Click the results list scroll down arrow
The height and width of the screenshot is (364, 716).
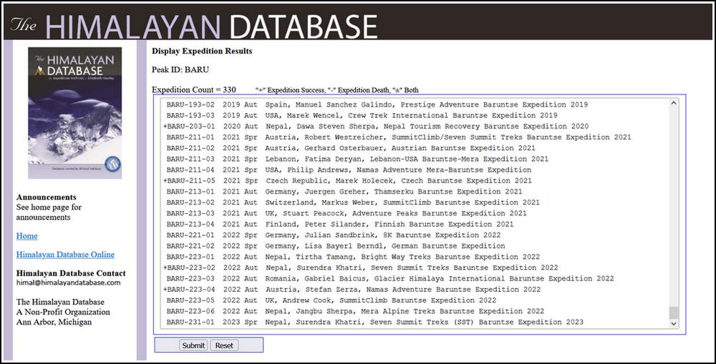pos(674,323)
